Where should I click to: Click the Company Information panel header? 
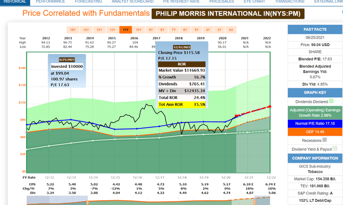(x=315, y=158)
